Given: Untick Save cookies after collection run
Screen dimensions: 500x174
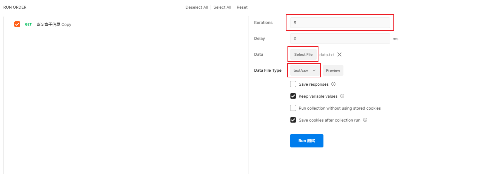Looking at the screenshot, I should point(293,120).
